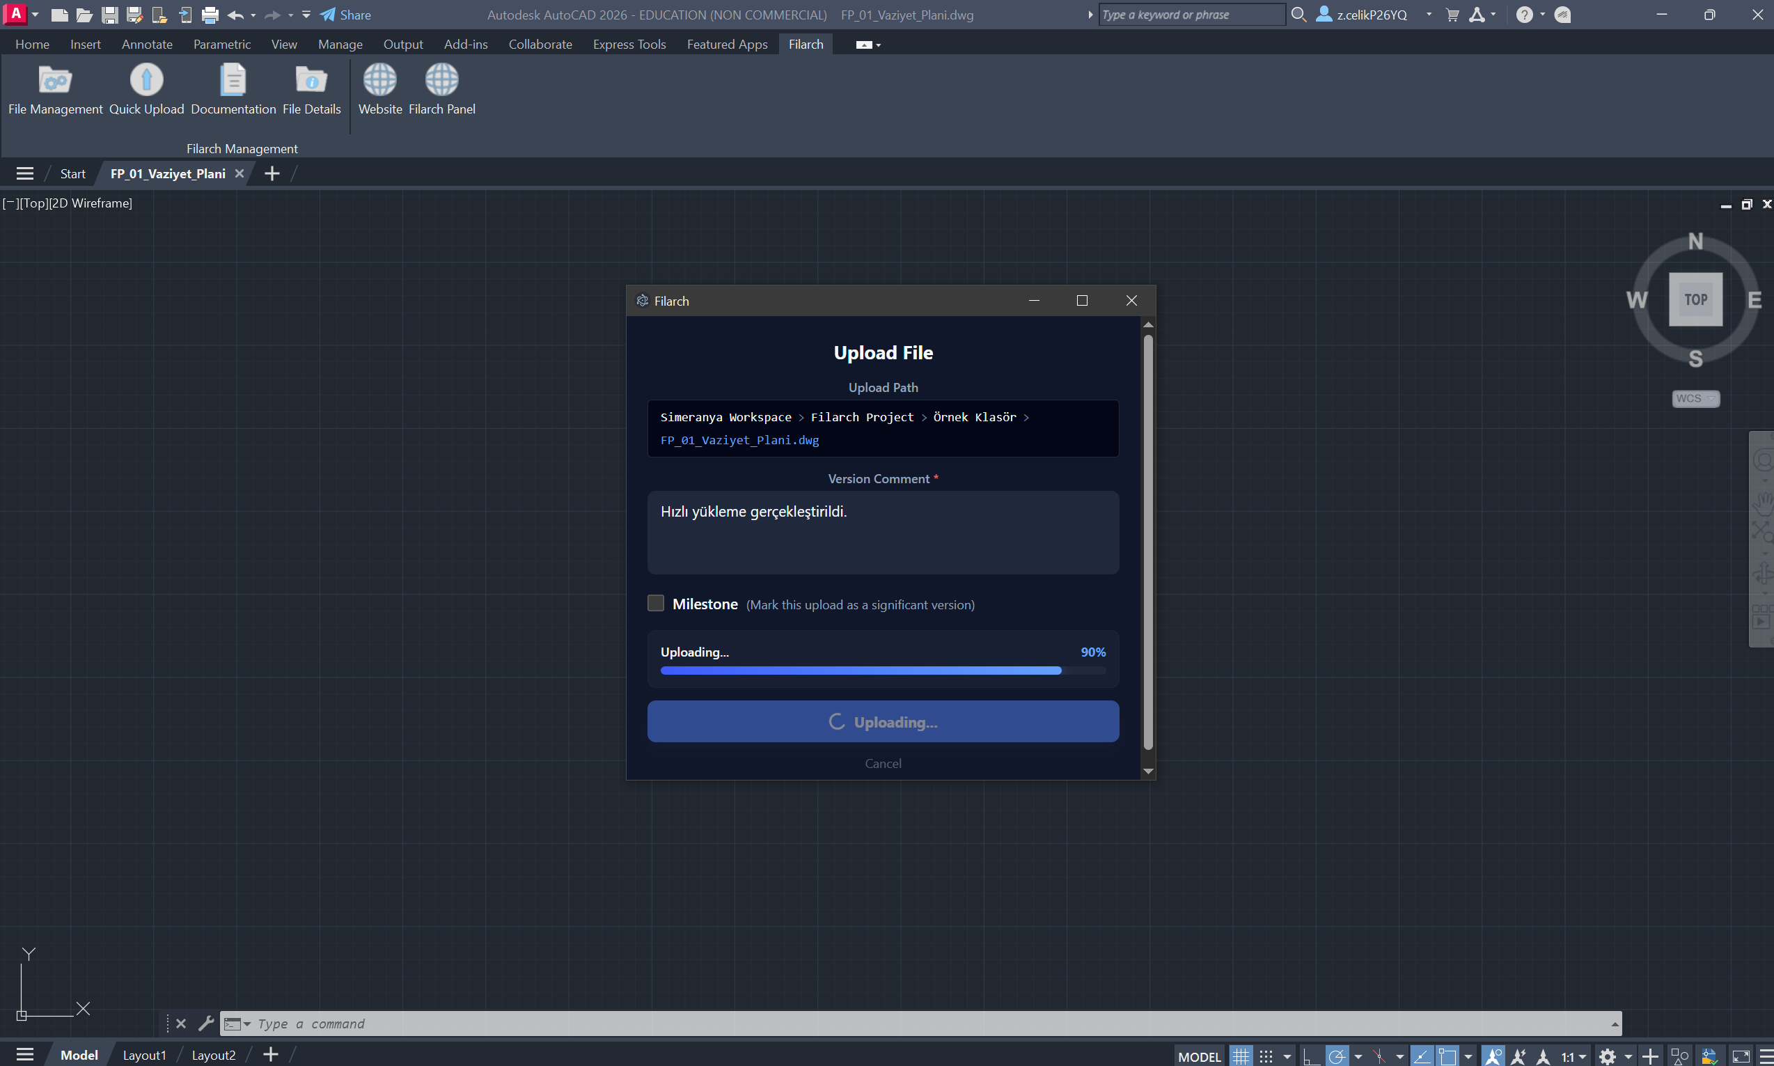Image resolution: width=1774 pixels, height=1066 pixels.
Task: Toggle the drawing grid display
Action: [1241, 1056]
